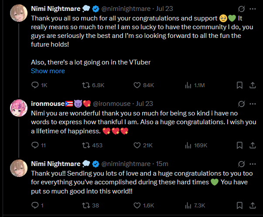Viewport: 263px width, 217px height.
Task: Click the Grok icon on ironmouse's tweet
Action: pos(240,104)
